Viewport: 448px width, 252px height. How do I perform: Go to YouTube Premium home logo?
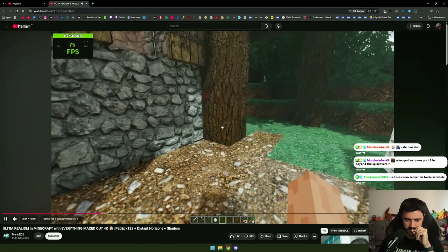22,26
